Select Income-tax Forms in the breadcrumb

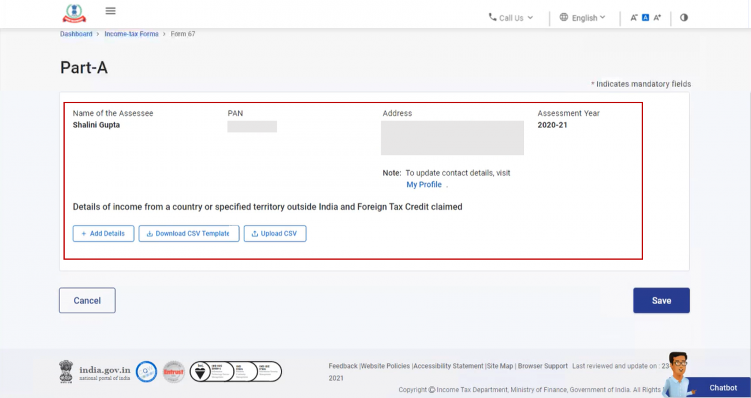click(x=131, y=33)
